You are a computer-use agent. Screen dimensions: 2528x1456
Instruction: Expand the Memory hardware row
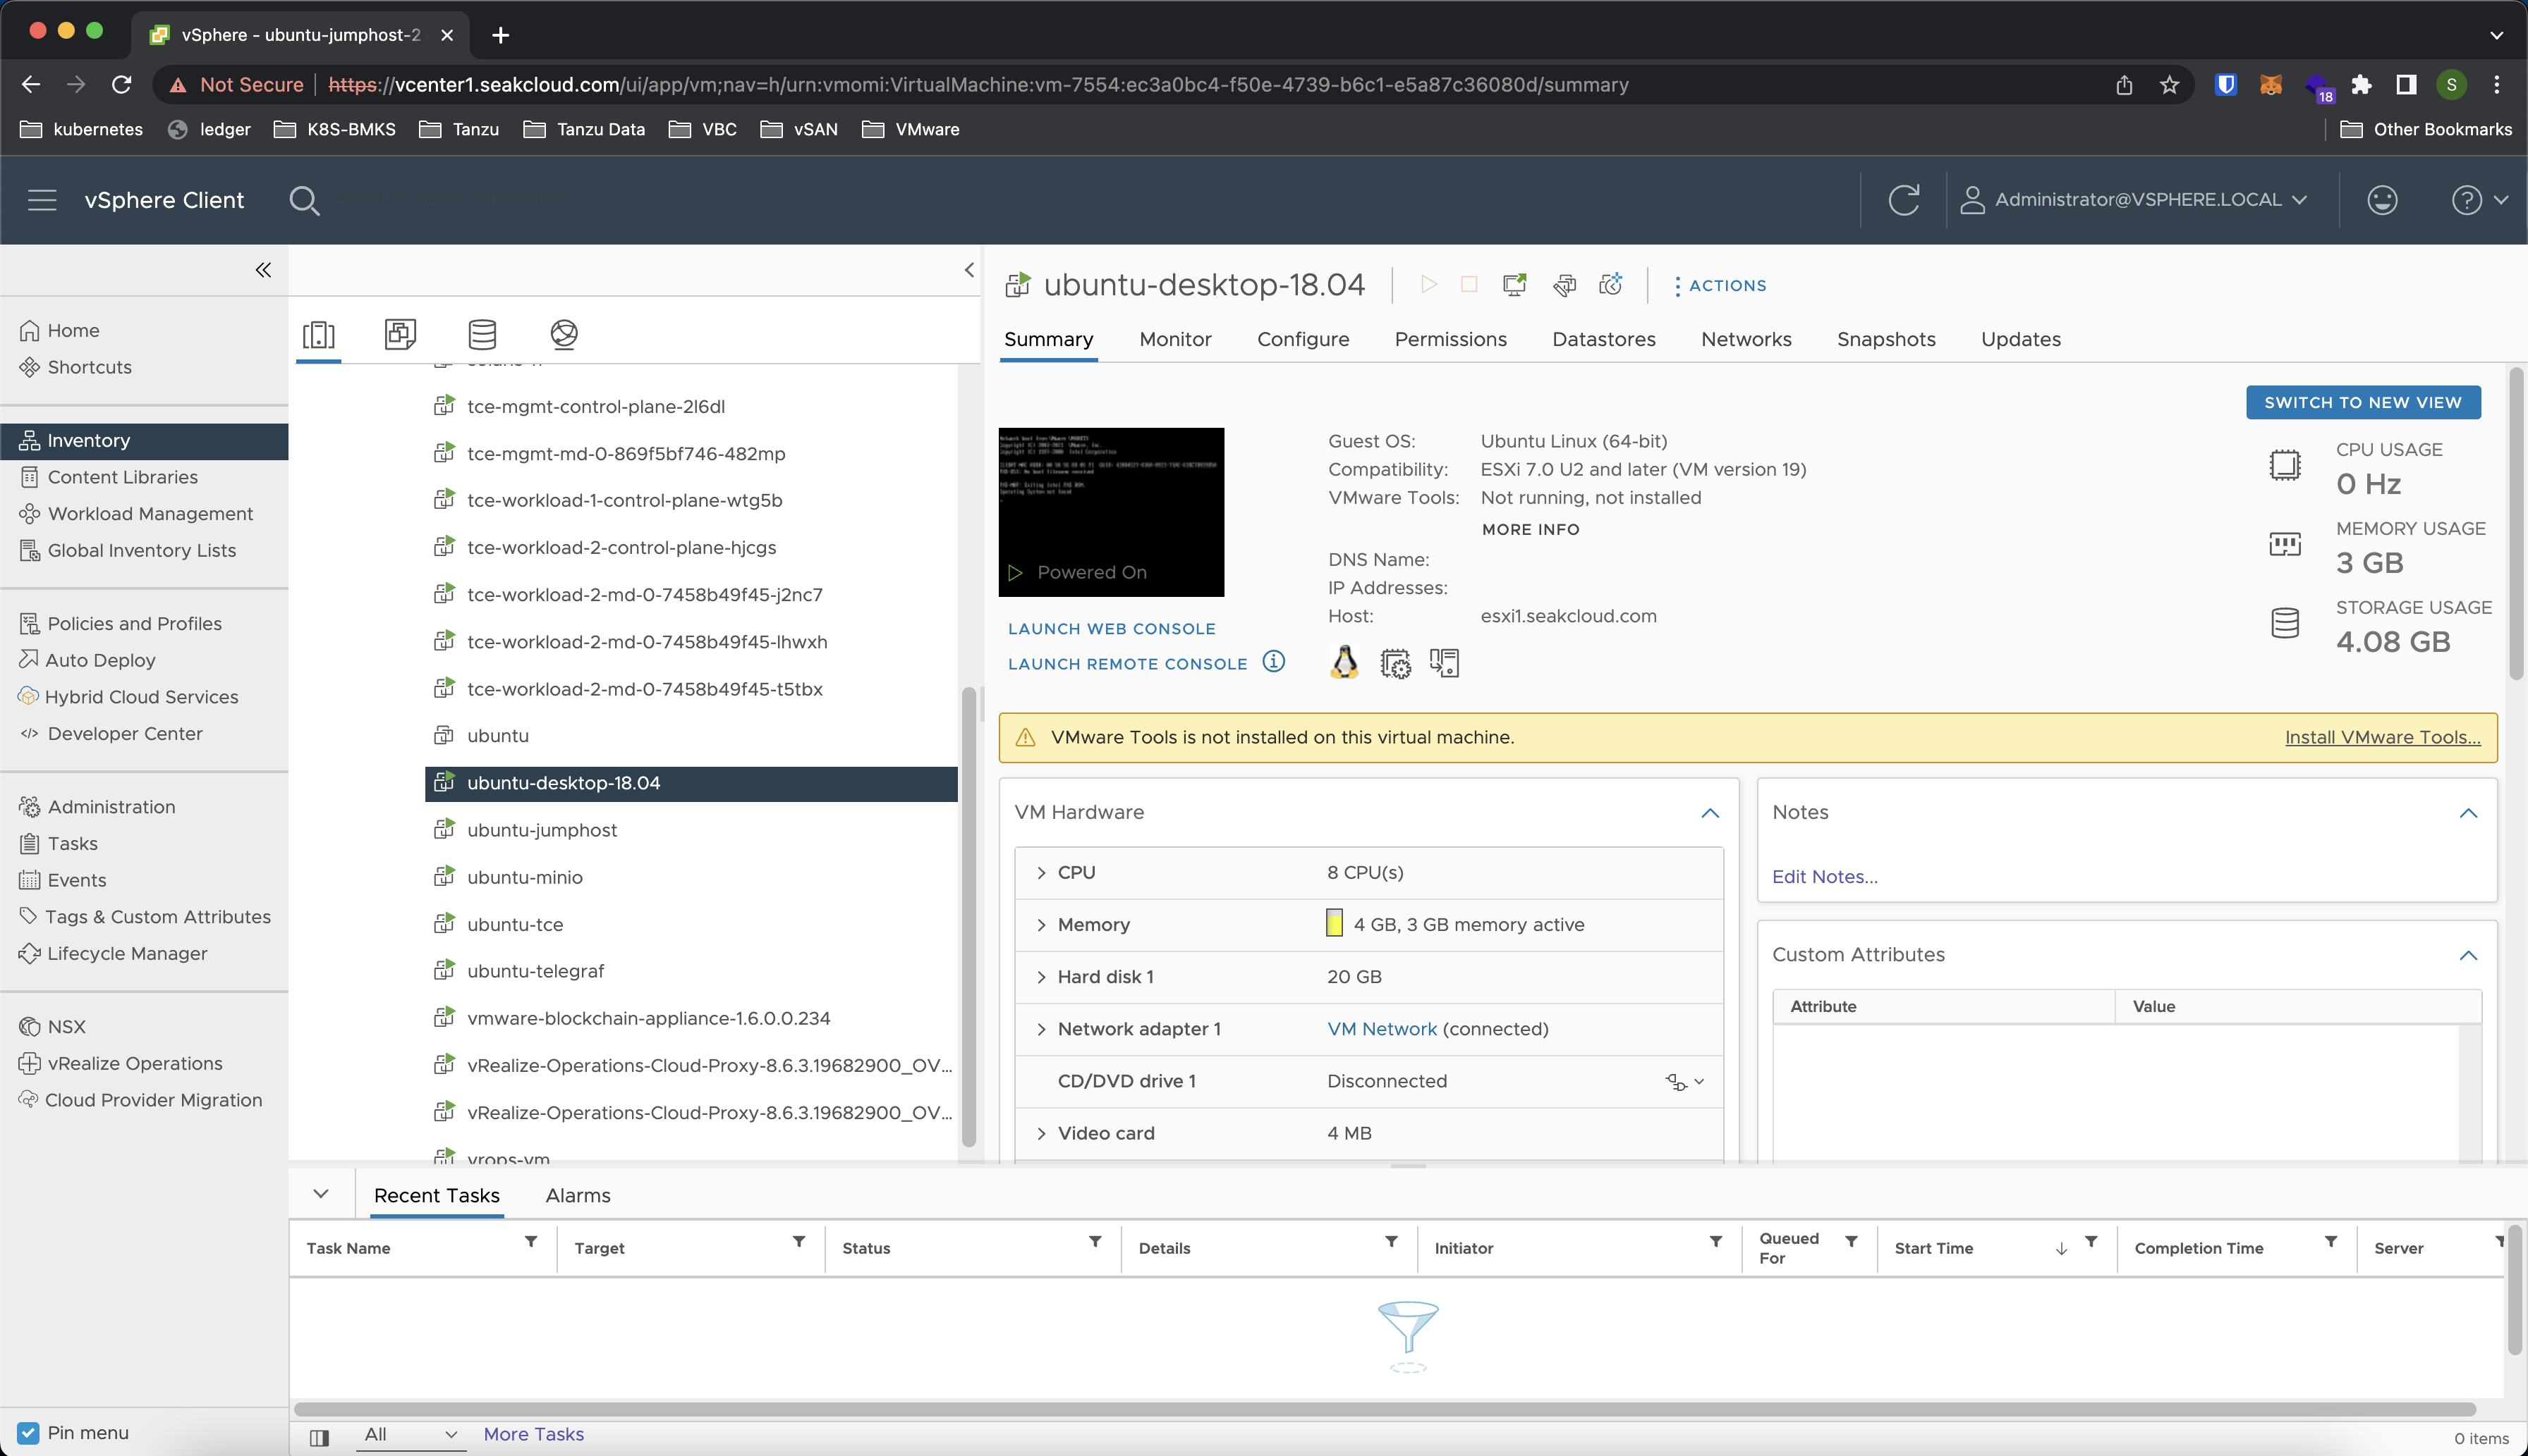pyautogui.click(x=1041, y=925)
